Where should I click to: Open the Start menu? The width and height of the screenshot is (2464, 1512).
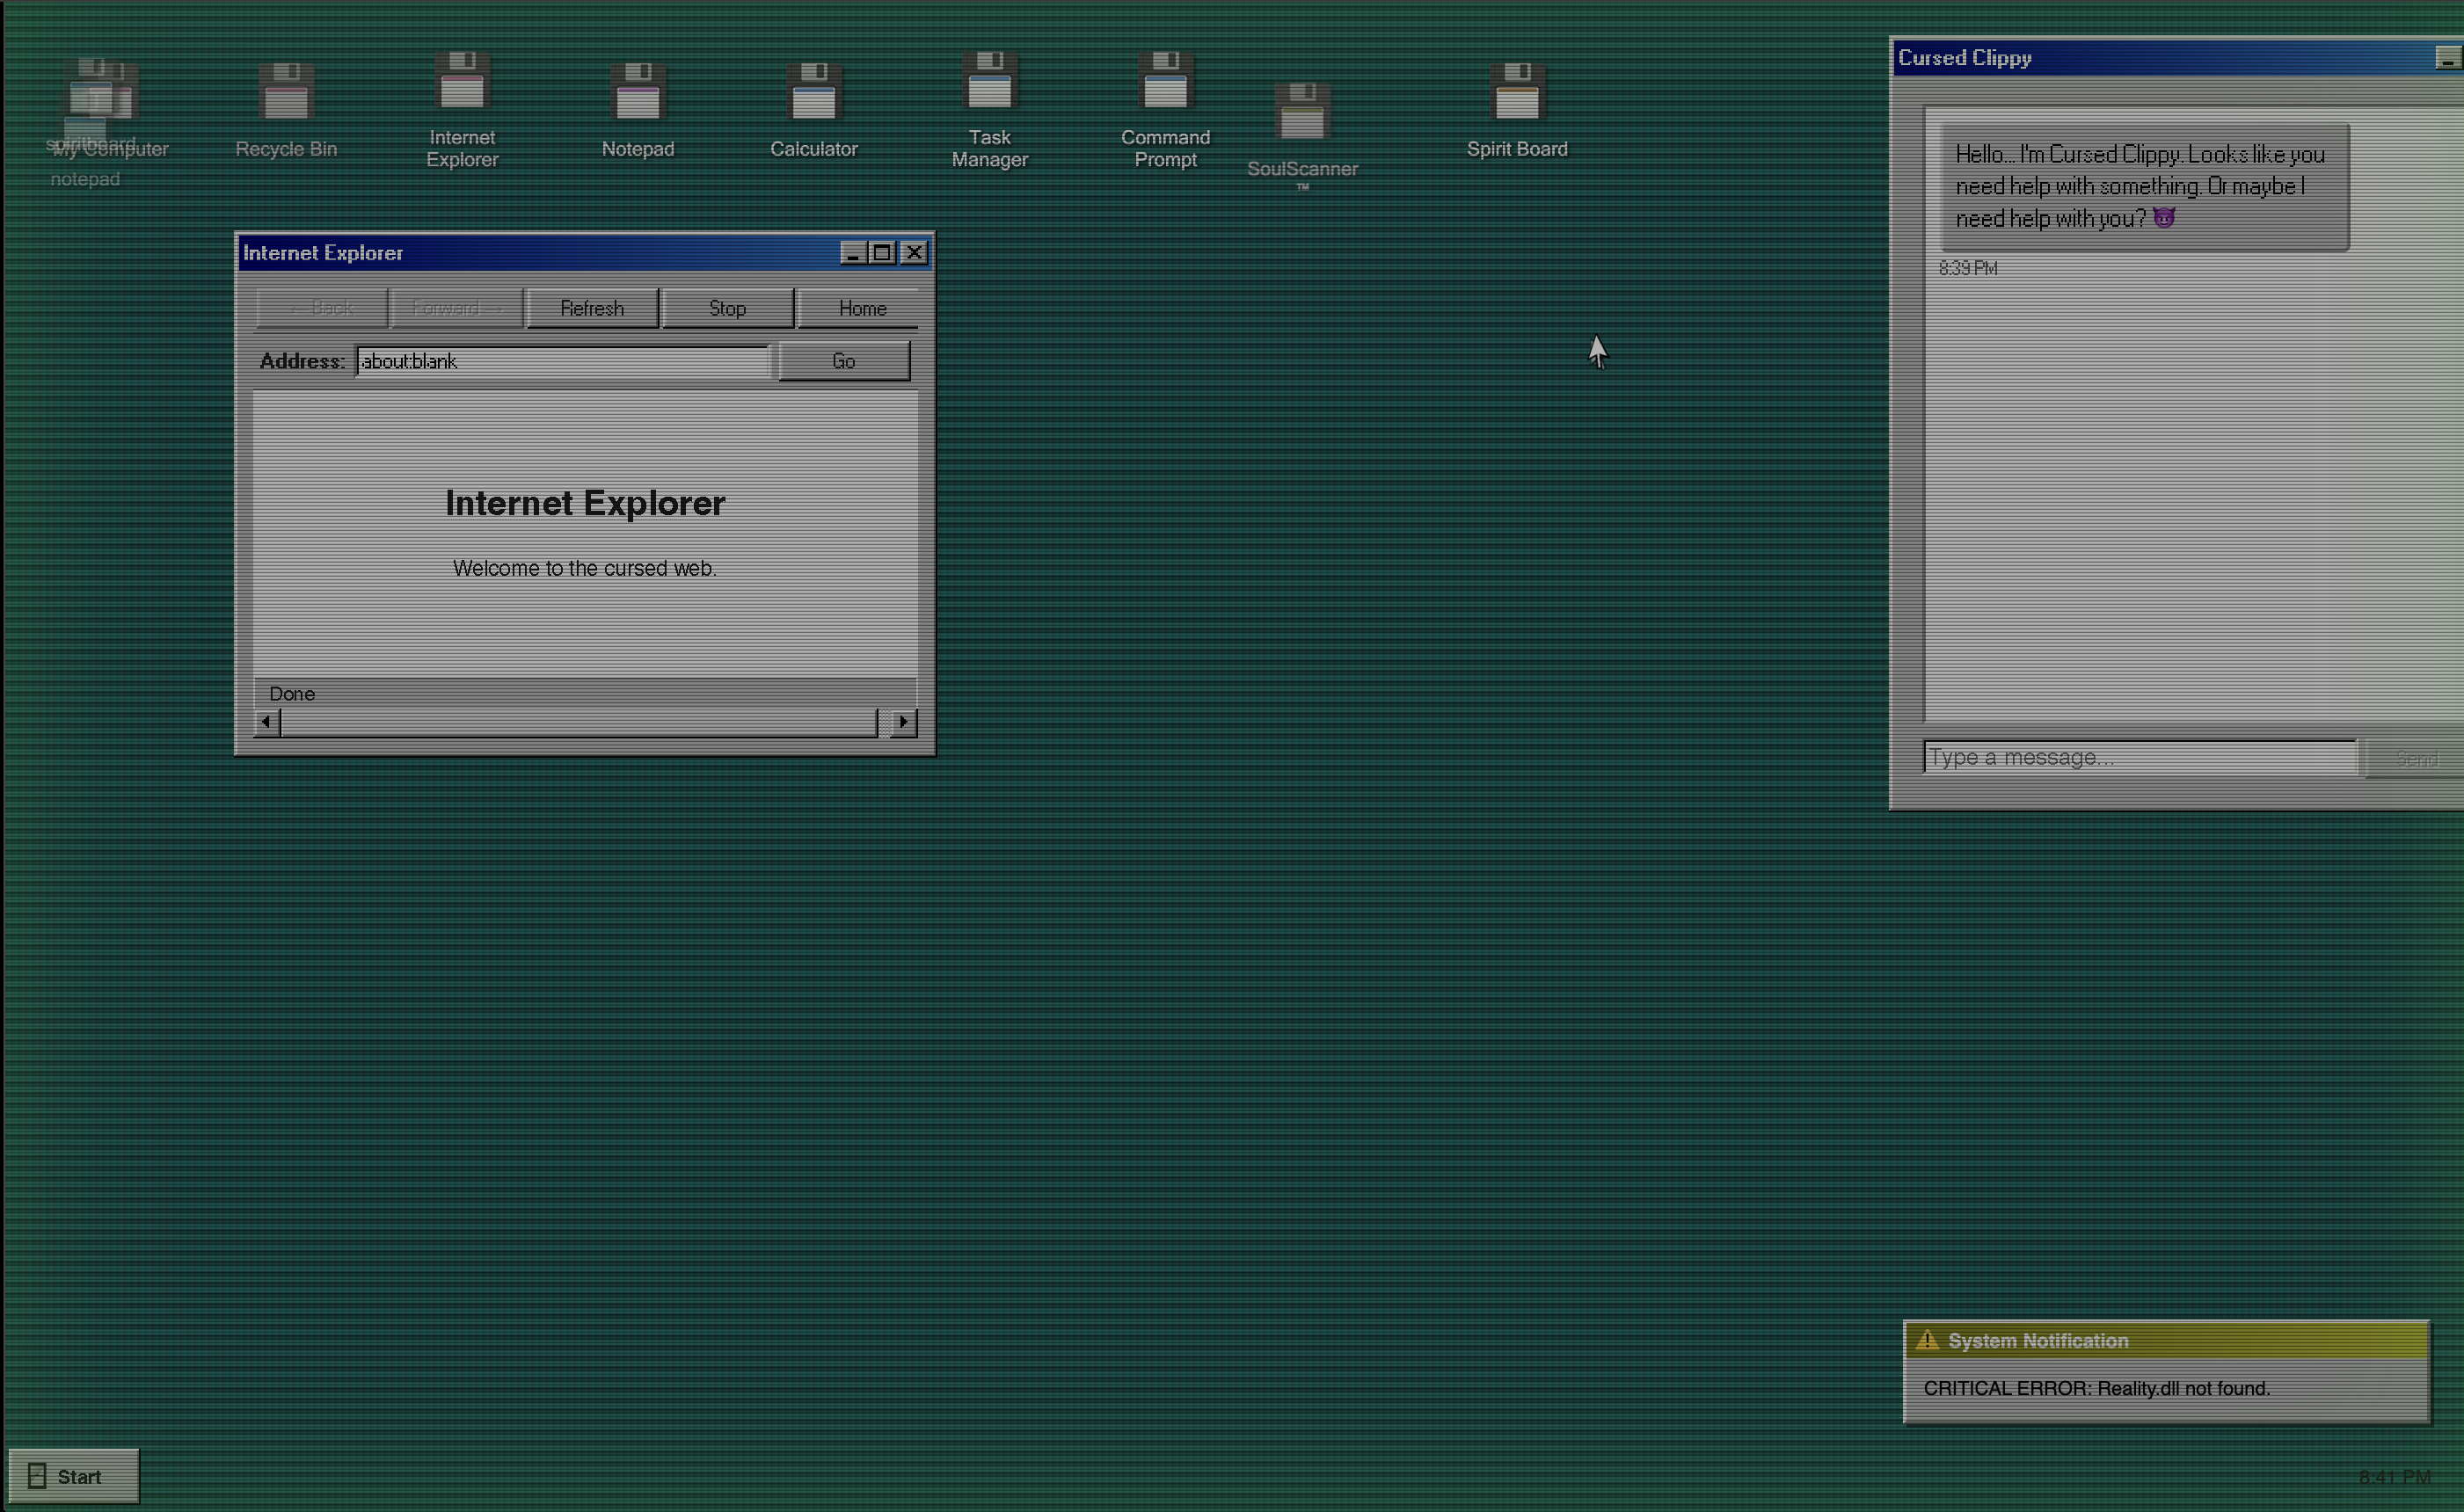(x=73, y=1476)
